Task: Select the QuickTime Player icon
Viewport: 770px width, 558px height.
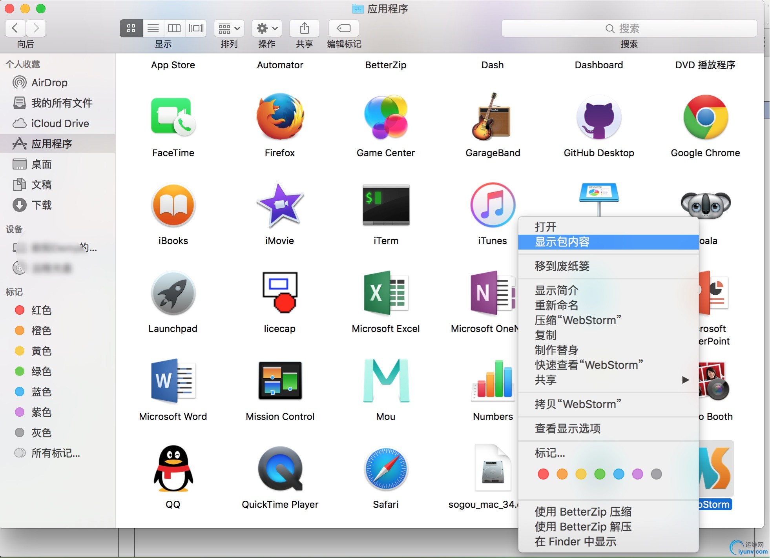Action: coord(280,469)
